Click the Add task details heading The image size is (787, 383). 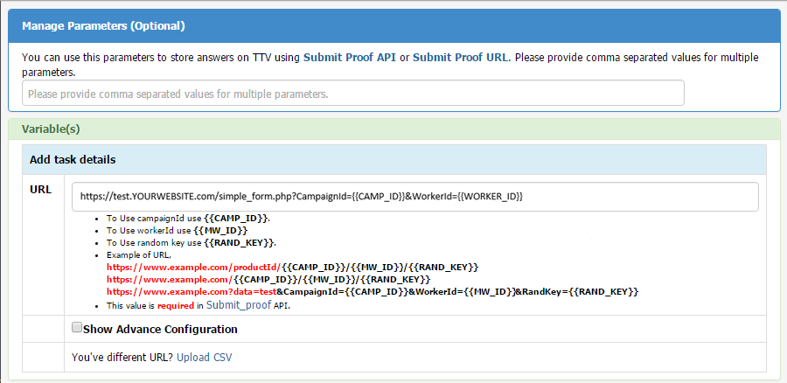point(73,160)
